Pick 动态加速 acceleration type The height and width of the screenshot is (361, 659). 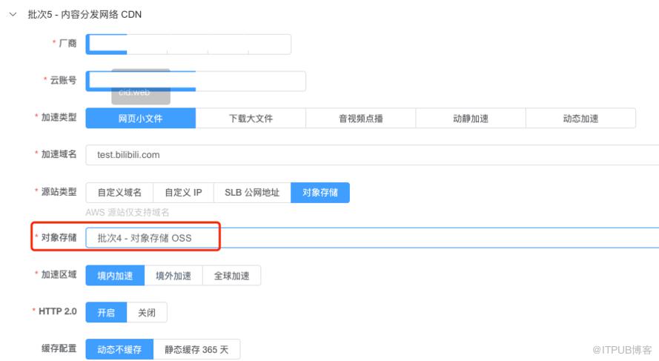[580, 119]
